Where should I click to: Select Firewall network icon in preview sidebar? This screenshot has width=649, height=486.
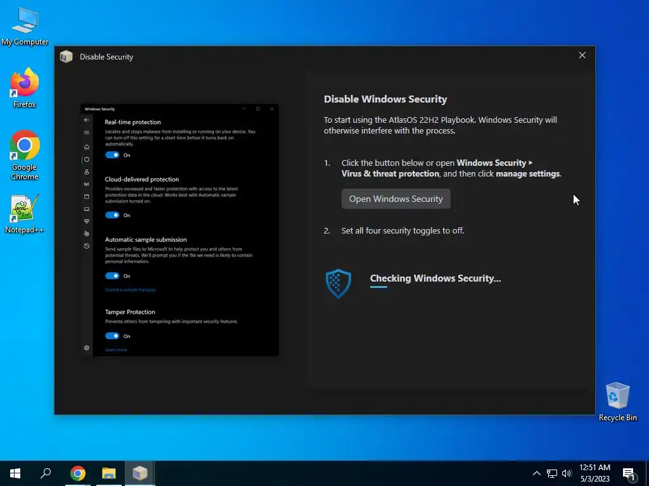[86, 184]
